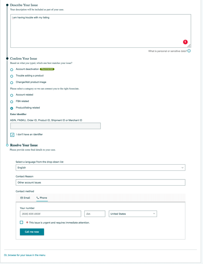Click the personal data info icon

pos(189,51)
